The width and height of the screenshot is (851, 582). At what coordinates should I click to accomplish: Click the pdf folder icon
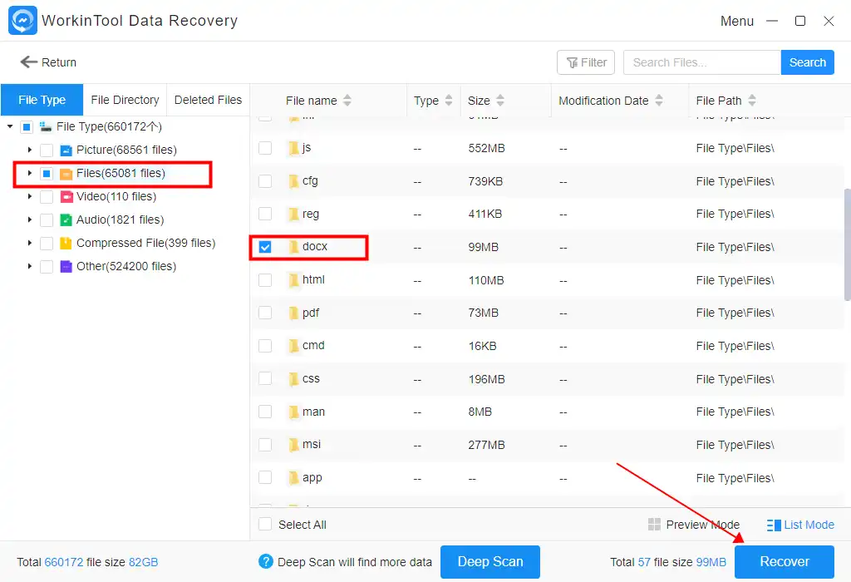click(293, 313)
